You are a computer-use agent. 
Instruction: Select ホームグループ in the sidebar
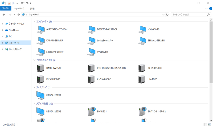tap(15, 49)
